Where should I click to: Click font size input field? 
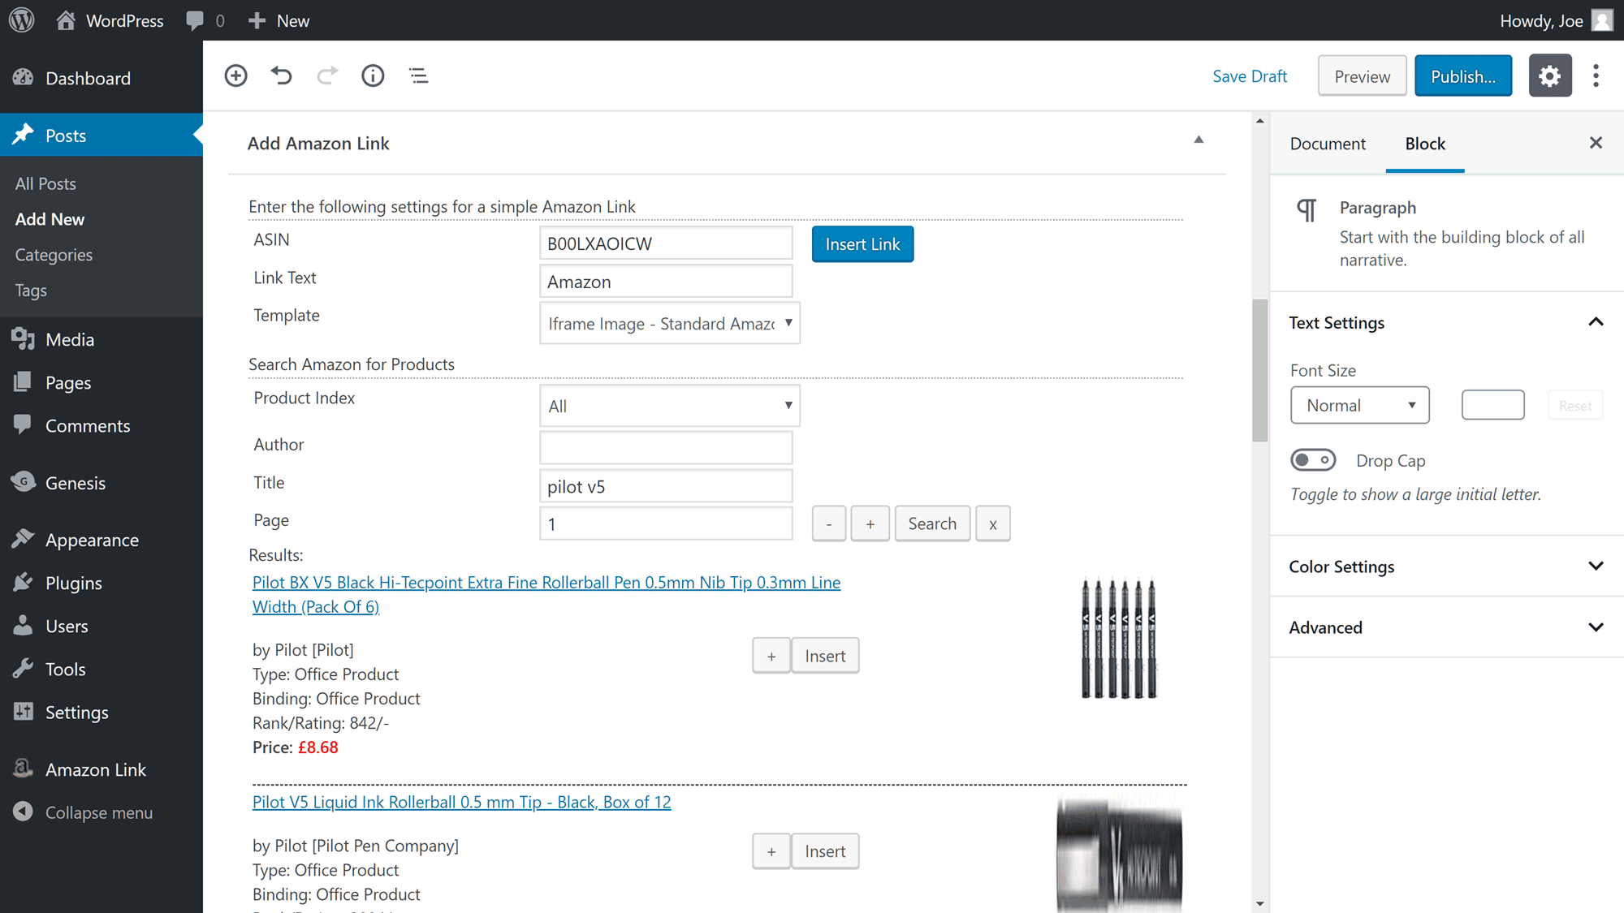pos(1492,405)
